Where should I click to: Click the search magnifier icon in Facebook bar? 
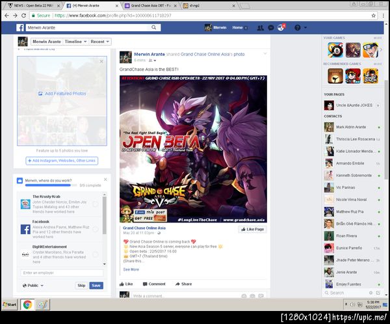(153, 27)
